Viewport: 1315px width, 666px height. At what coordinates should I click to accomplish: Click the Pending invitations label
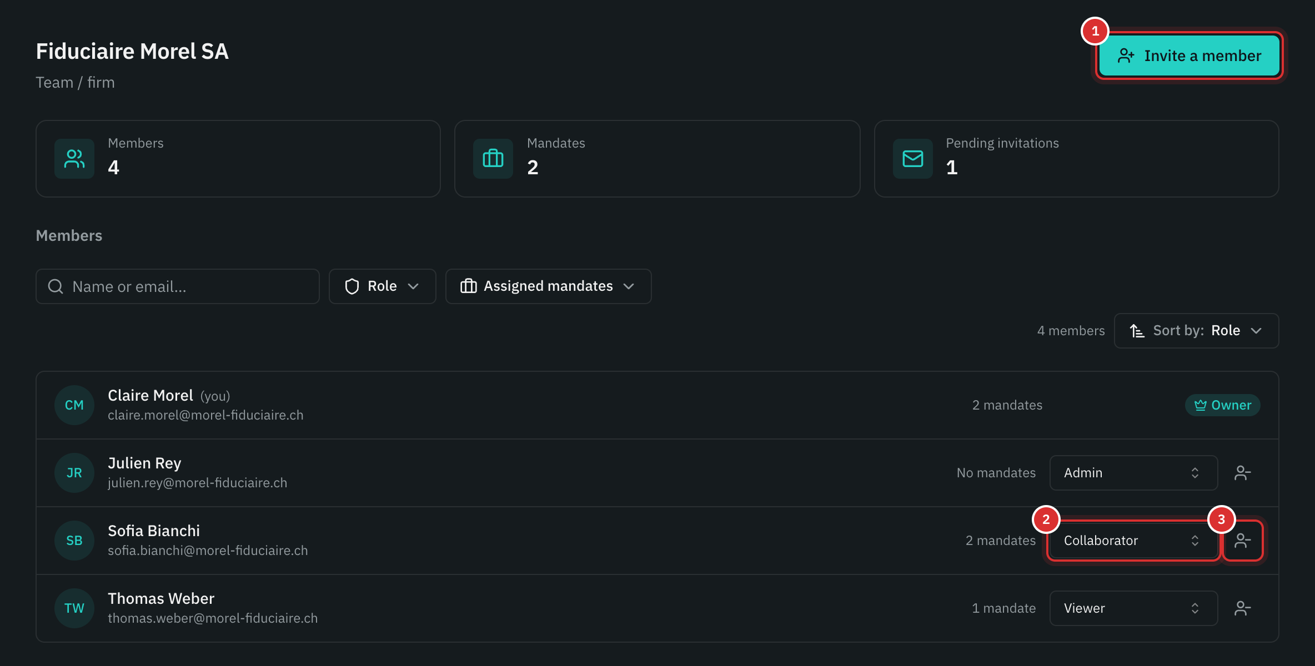(x=1002, y=143)
